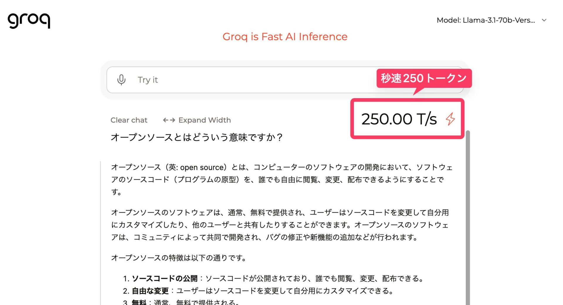Click the Model: Llama-3.1-70b label
This screenshot has width=563, height=305.
point(486,20)
